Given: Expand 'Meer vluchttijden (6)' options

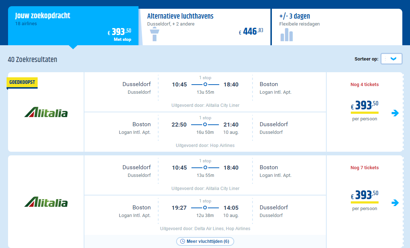Looking at the screenshot, I should point(205,241).
